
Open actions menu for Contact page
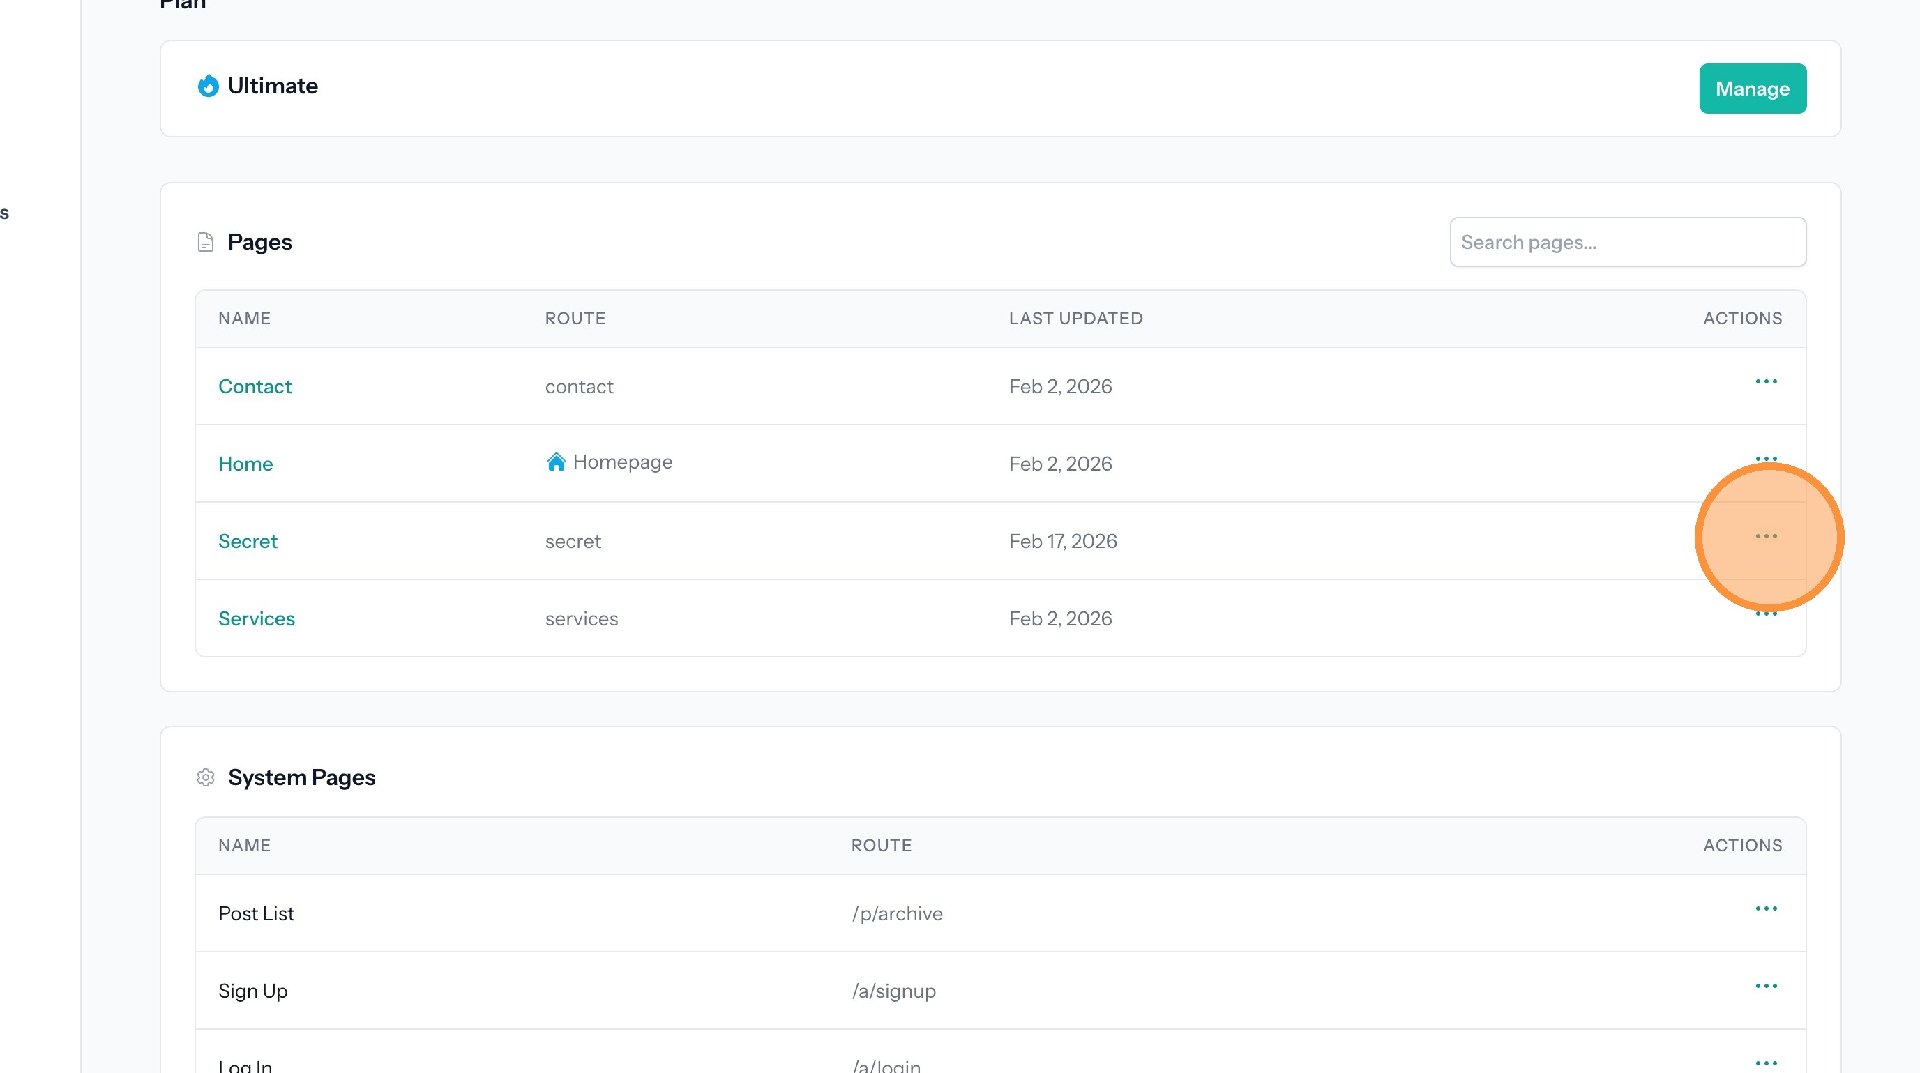1766,381
